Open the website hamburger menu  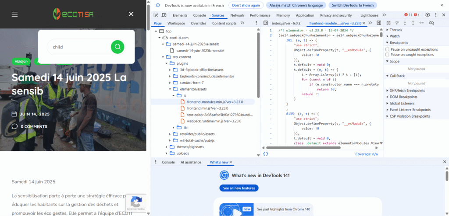(15, 14)
